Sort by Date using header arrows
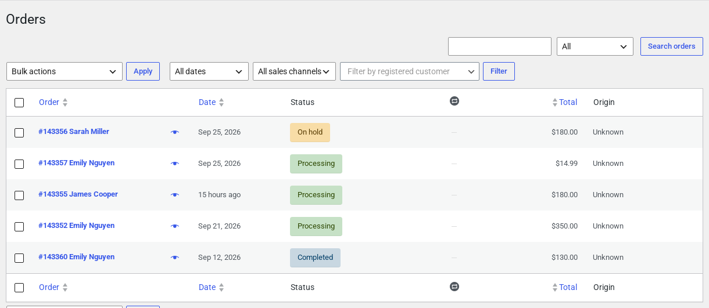This screenshot has height=308, width=709. pyautogui.click(x=221, y=102)
